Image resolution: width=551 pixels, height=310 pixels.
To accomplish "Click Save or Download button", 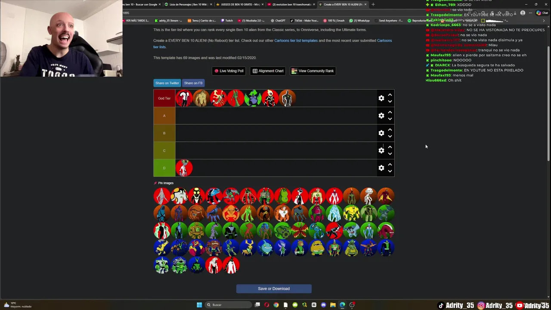I will pos(274,288).
